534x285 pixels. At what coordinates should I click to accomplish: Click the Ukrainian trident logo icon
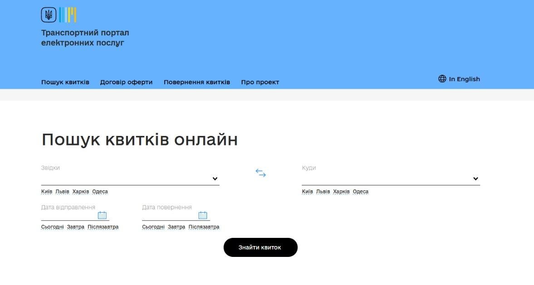[49, 15]
